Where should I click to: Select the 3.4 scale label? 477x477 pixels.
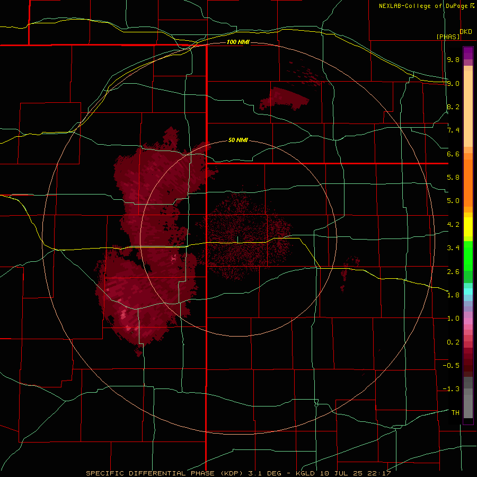(453, 248)
